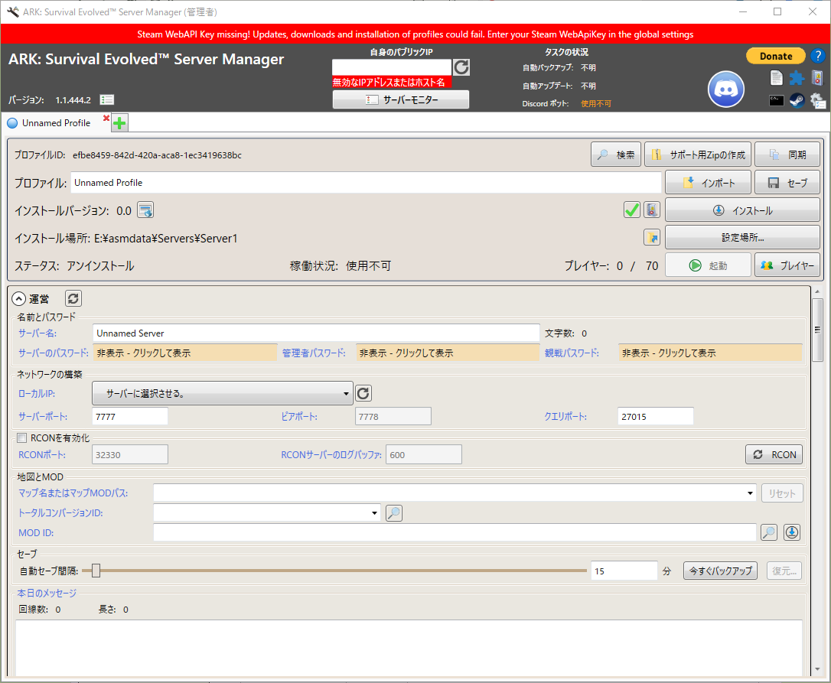Click the 自動セーブ間隔 slider handle
The width and height of the screenshot is (831, 683).
(x=96, y=570)
